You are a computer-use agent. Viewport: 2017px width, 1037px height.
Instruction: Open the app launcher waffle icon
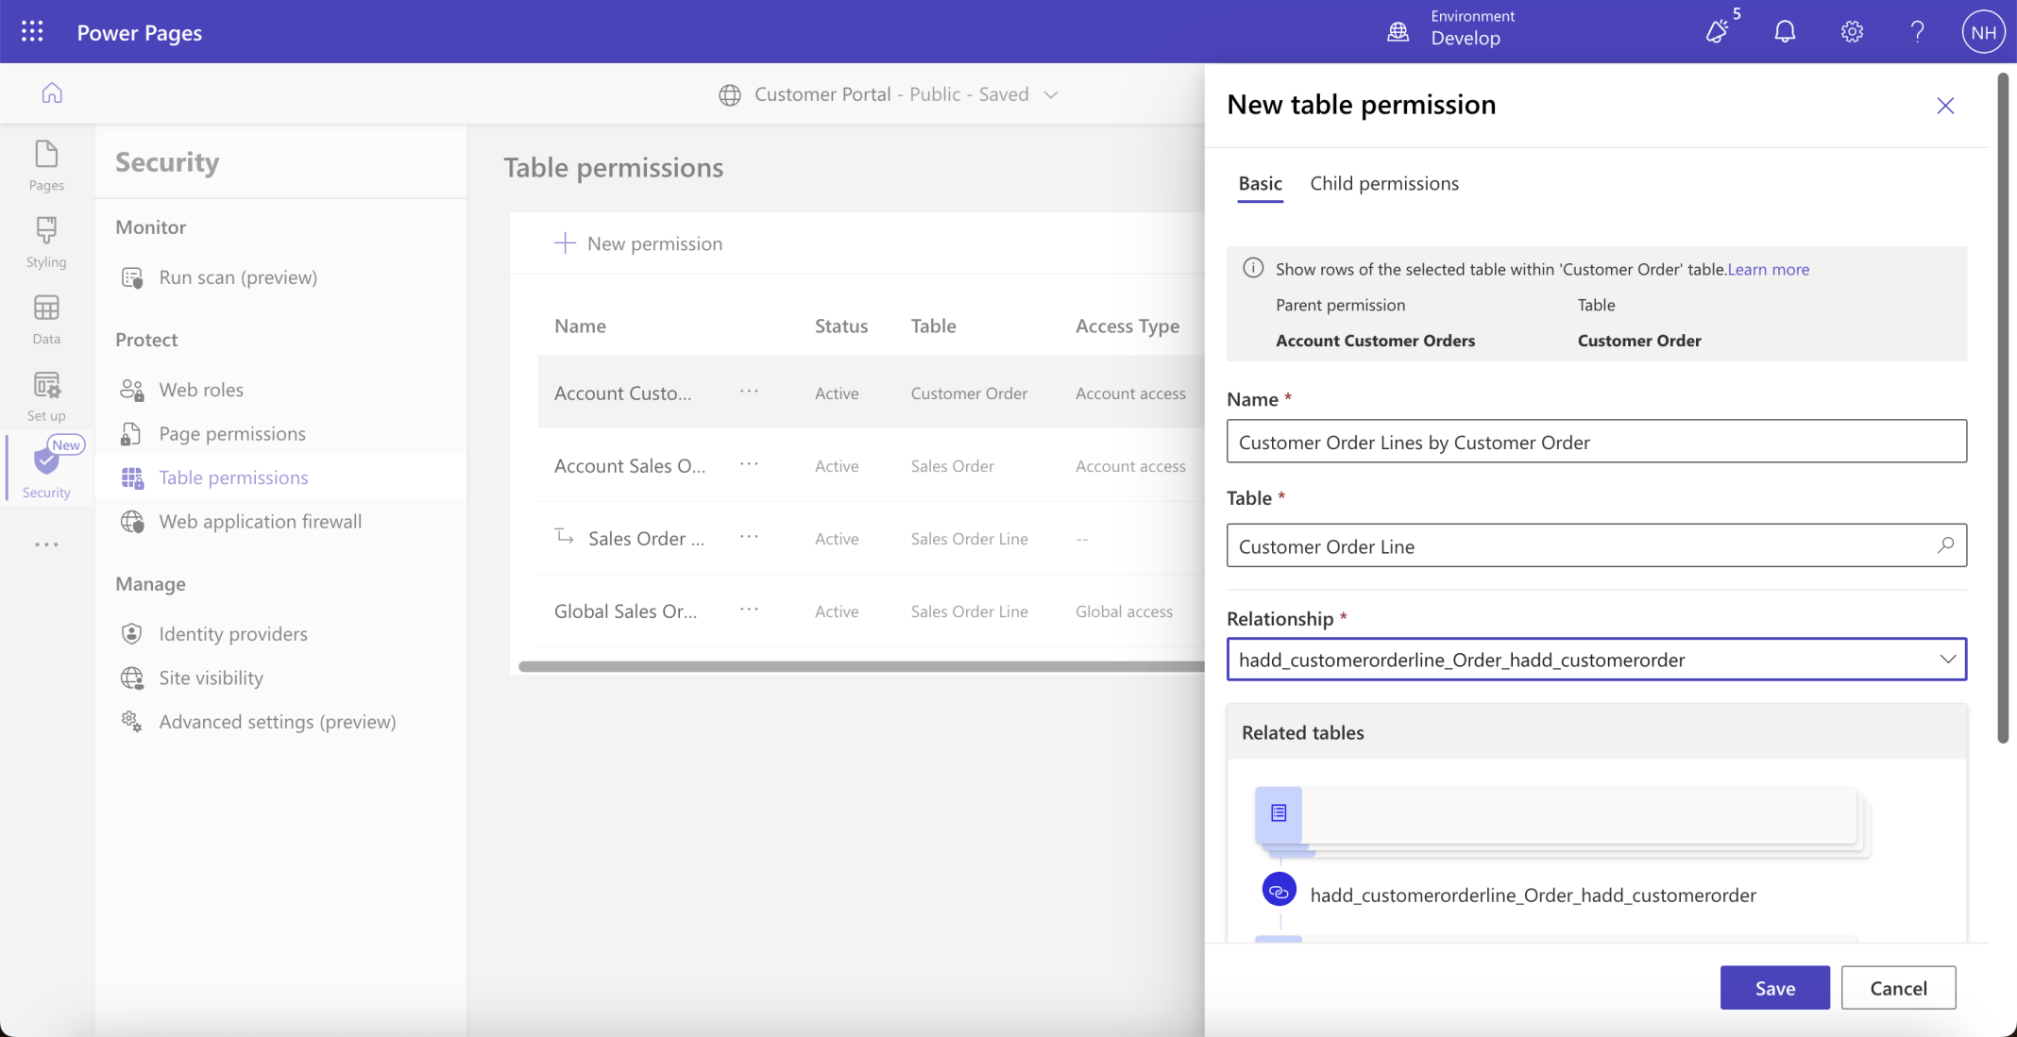click(32, 32)
